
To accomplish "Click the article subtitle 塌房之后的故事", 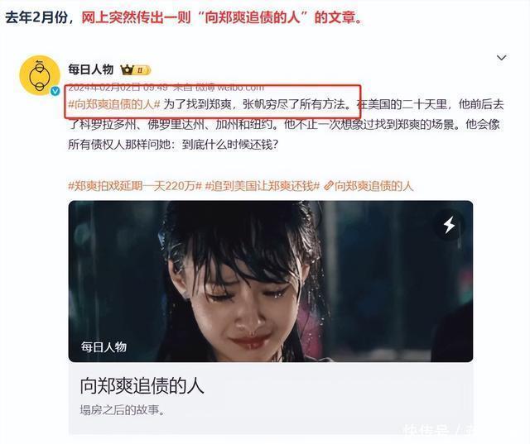I will pos(123,410).
